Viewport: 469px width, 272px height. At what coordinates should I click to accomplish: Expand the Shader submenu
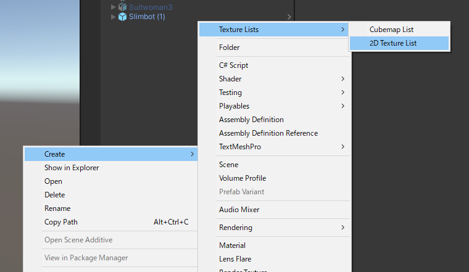(275, 79)
